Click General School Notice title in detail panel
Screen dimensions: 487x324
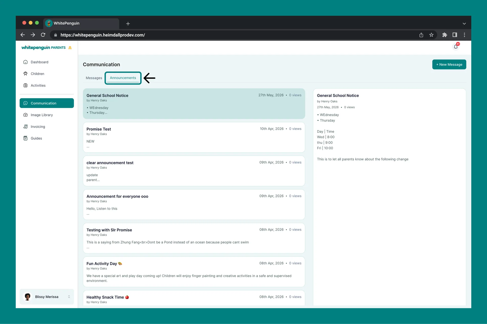click(338, 95)
